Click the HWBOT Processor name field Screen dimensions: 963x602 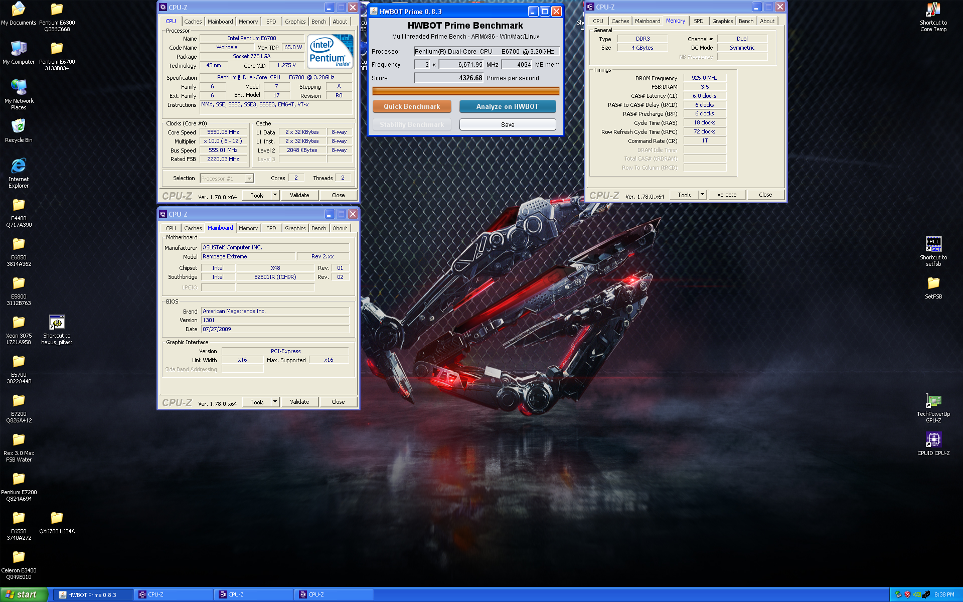(486, 51)
